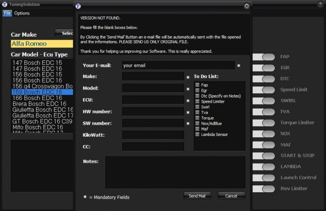Select 156 Bosch EDC 16 in list
The height and width of the screenshot is (211, 326).
tap(42, 80)
